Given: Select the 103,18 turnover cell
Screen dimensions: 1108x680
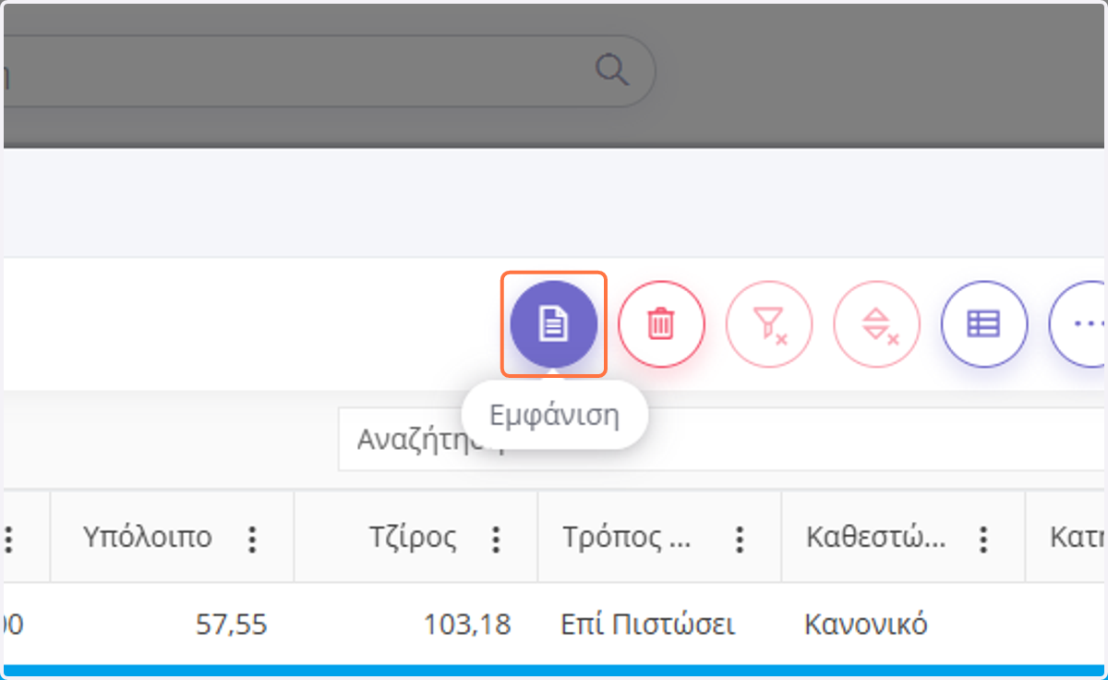Looking at the screenshot, I should [x=415, y=625].
